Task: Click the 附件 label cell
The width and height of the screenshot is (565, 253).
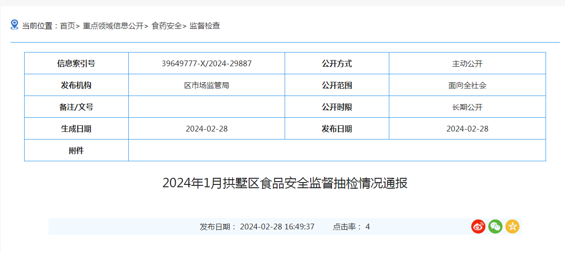Action: [76, 150]
